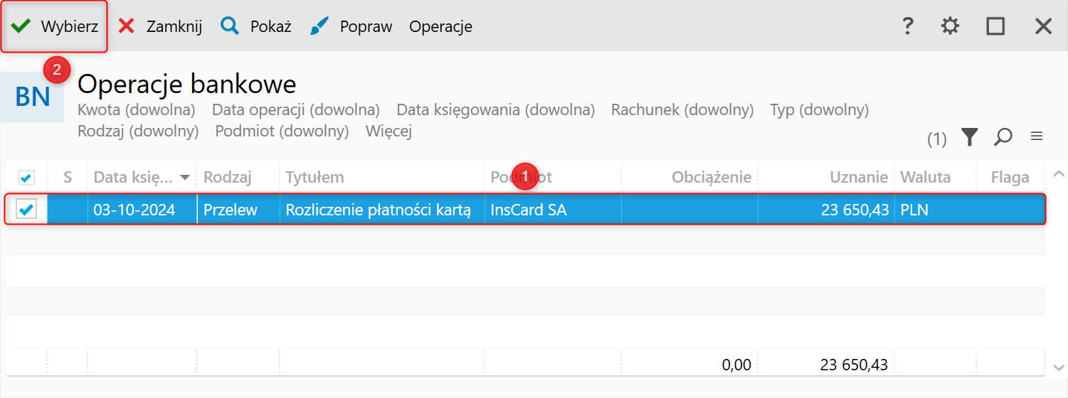Click the search icon above the table
1068x398 pixels.
pos(1003,137)
